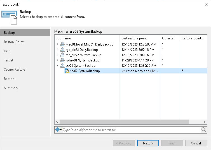The image size is (211, 150).
Task: Expand the solsrv01 SystemBackup node
Action: (57, 60)
